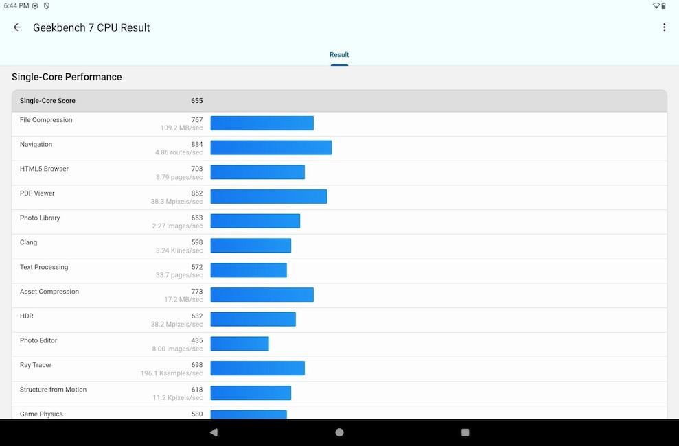679x446 pixels.
Task: Click the Structure from Motion row label
Action: 54,390
